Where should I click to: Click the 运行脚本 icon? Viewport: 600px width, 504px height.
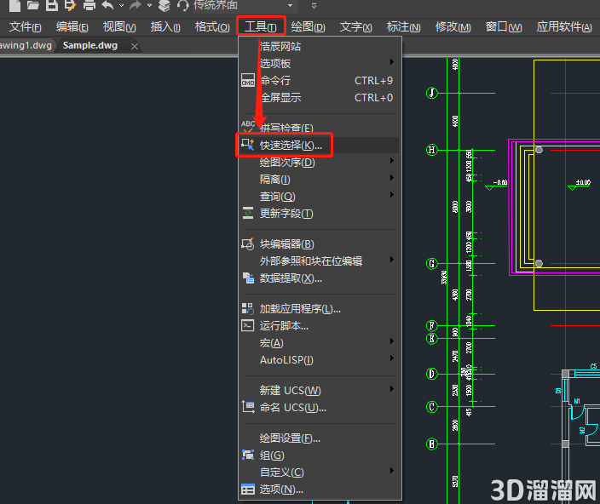(247, 325)
